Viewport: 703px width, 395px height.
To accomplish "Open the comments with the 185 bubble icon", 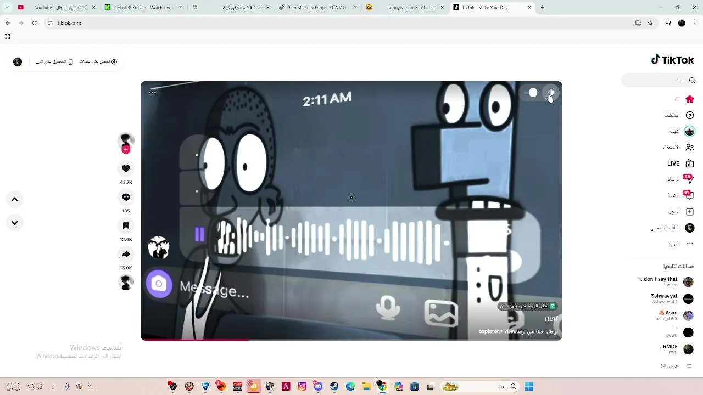I will point(126,197).
